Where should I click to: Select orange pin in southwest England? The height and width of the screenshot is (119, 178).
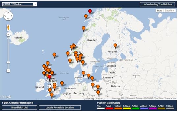[52, 95]
